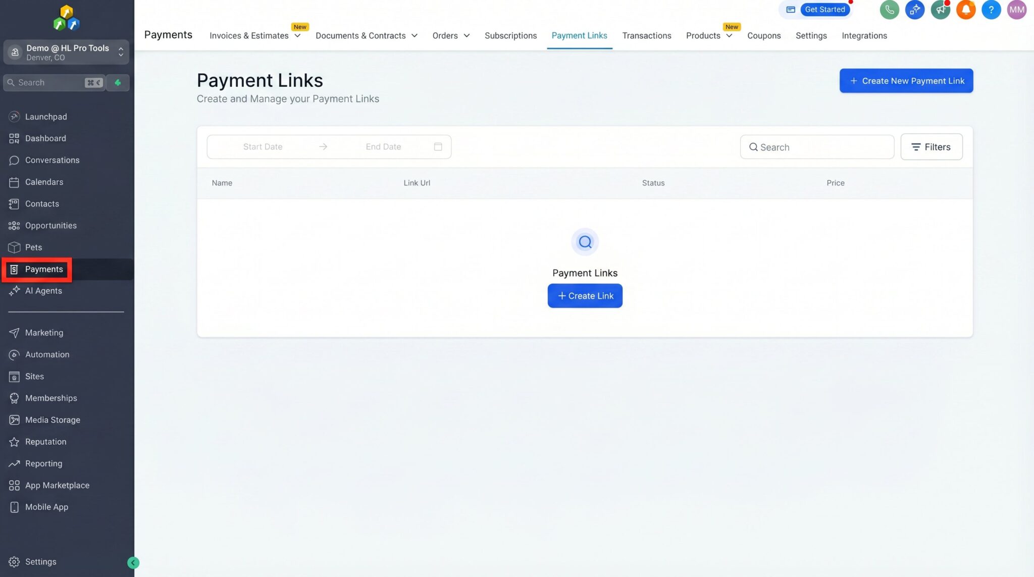Open the calendar icon in date range
Screen dimensions: 1034x577
(x=438, y=146)
